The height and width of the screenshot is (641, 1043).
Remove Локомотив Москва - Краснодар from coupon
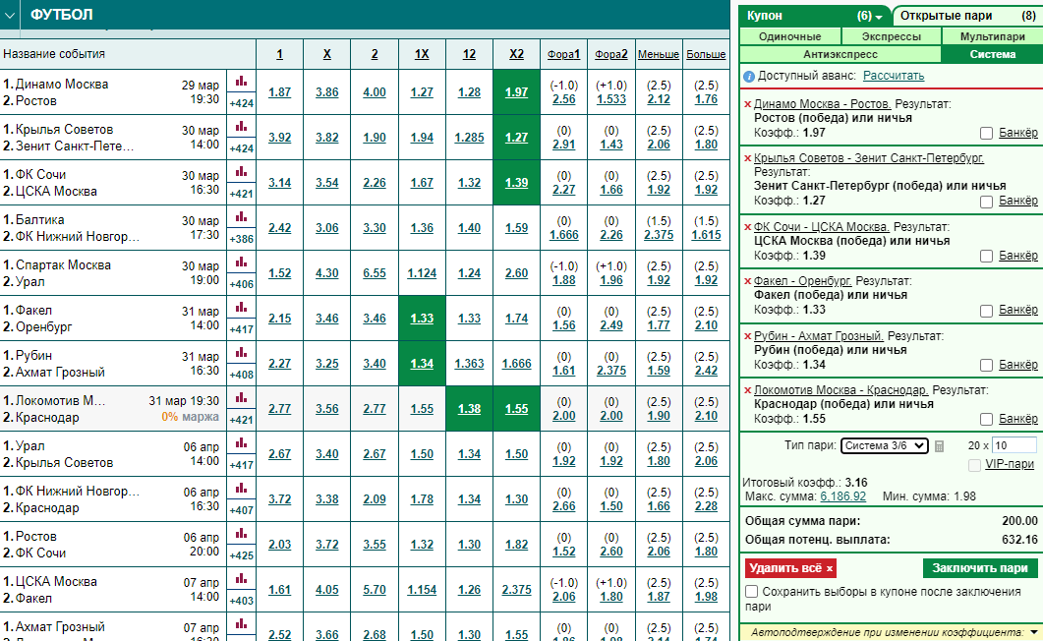click(x=748, y=390)
